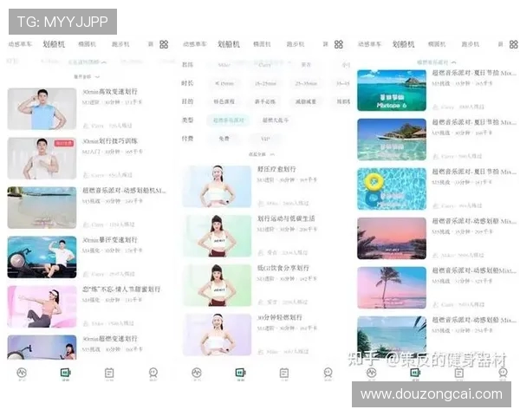Open the boat and island resort thumbnail
The image size is (520, 416).
(x=392, y=140)
